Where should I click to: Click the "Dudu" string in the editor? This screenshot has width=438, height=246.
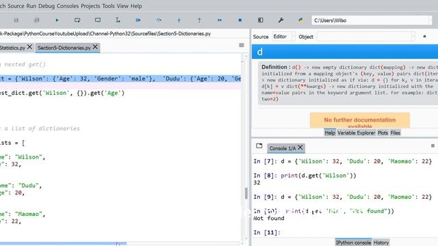(x=29, y=185)
